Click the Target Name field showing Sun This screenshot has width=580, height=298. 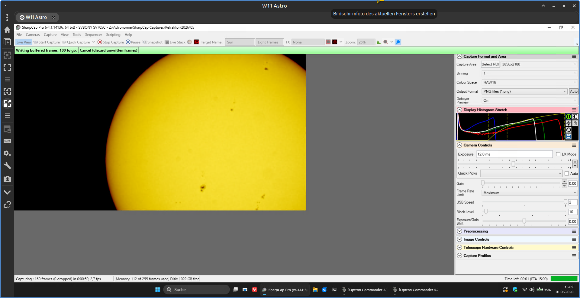tap(240, 42)
